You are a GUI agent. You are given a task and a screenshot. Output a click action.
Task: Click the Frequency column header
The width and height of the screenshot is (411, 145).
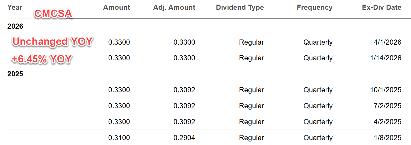(315, 7)
